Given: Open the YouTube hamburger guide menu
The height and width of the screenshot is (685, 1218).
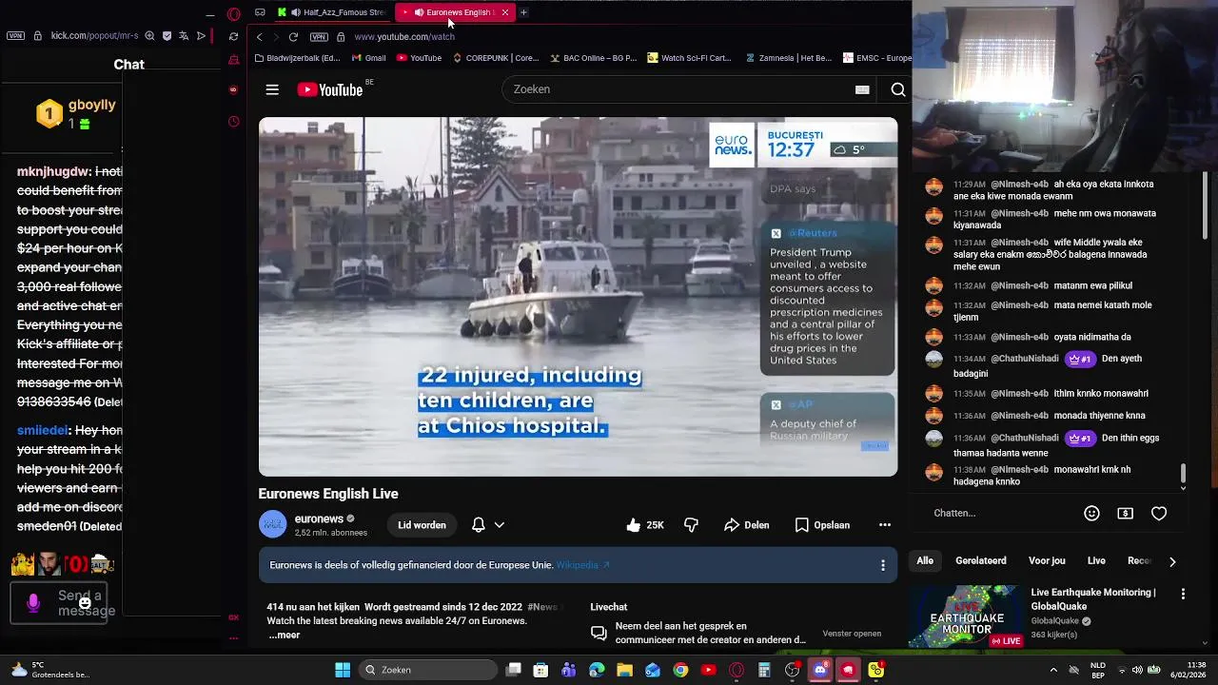Looking at the screenshot, I should tap(272, 89).
